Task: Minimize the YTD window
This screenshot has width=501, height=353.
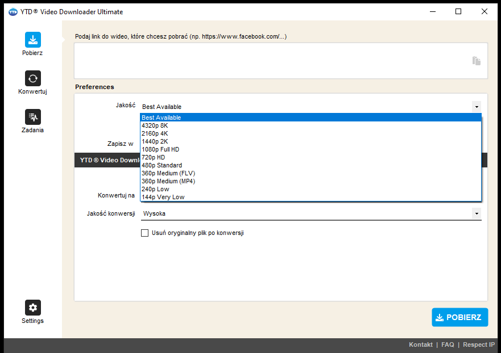Action: 433,12
